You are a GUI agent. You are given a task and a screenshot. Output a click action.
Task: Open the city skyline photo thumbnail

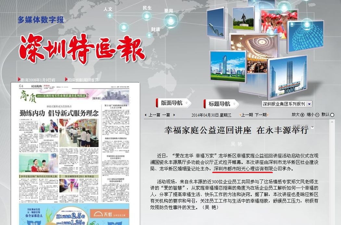(x=228, y=66)
